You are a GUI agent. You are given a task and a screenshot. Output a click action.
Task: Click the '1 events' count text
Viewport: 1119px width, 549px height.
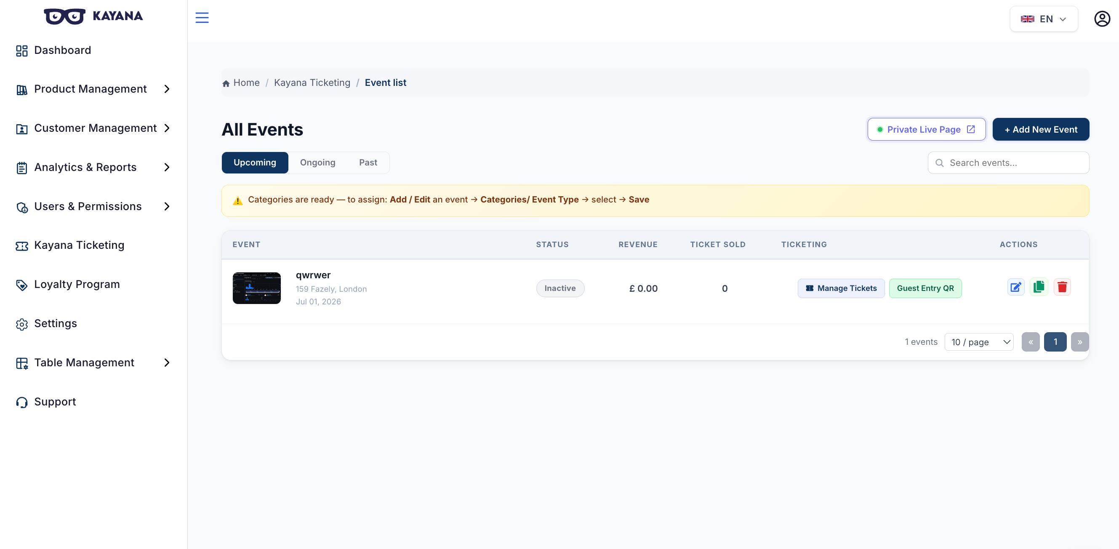pyautogui.click(x=922, y=342)
